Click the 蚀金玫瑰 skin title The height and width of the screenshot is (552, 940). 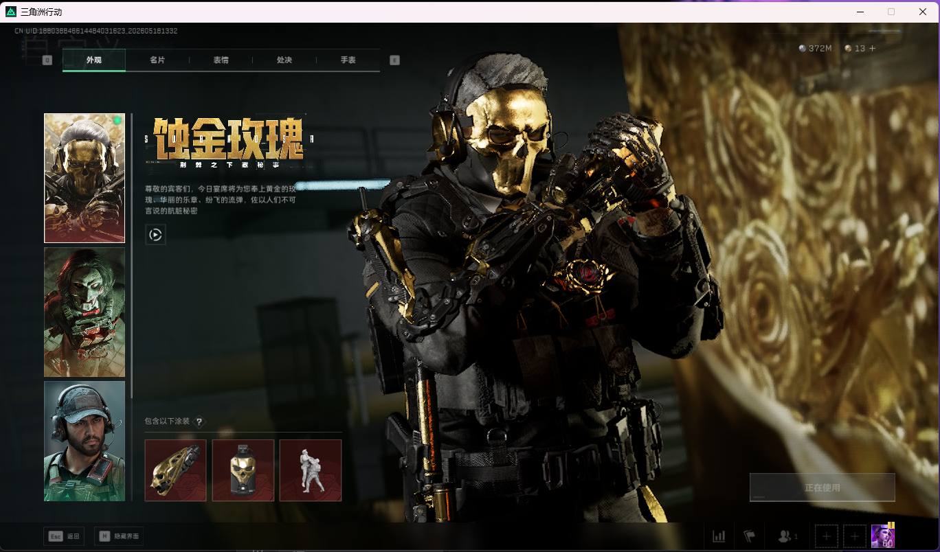coord(227,139)
